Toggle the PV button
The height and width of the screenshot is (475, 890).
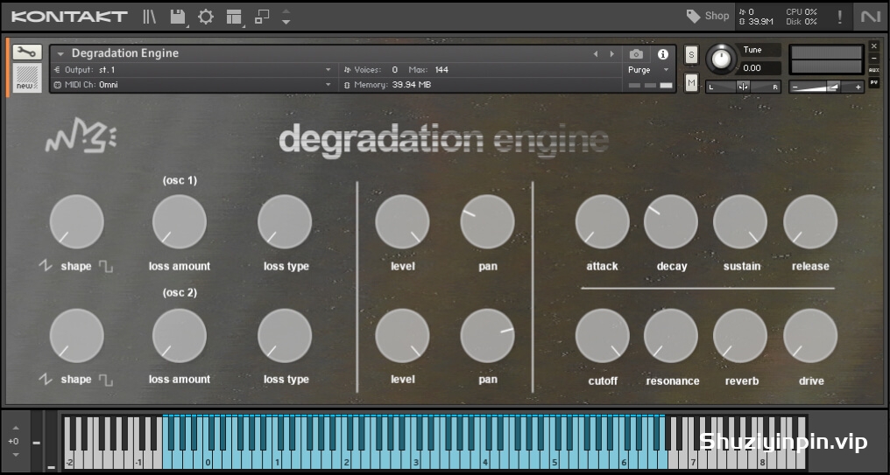[x=874, y=82]
